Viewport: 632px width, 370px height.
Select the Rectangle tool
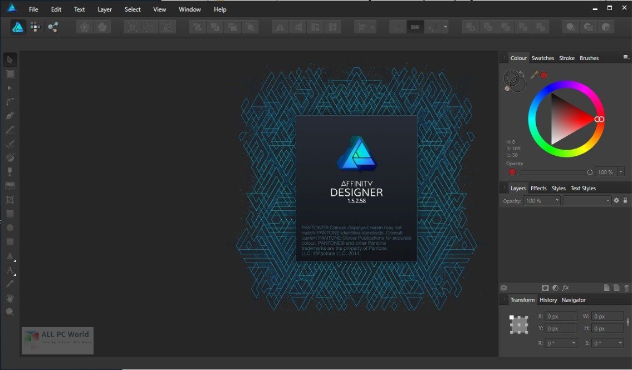[x=10, y=214]
